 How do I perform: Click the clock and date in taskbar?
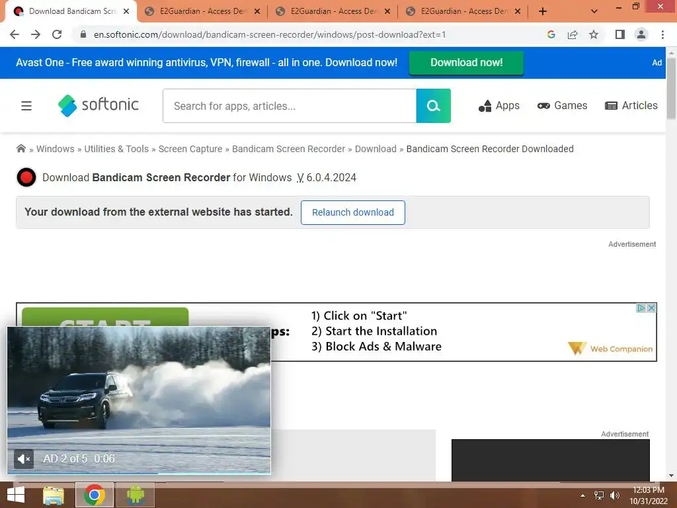point(648,495)
